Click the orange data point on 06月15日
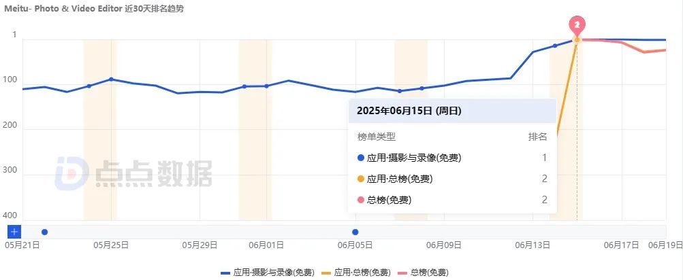 coord(577,40)
